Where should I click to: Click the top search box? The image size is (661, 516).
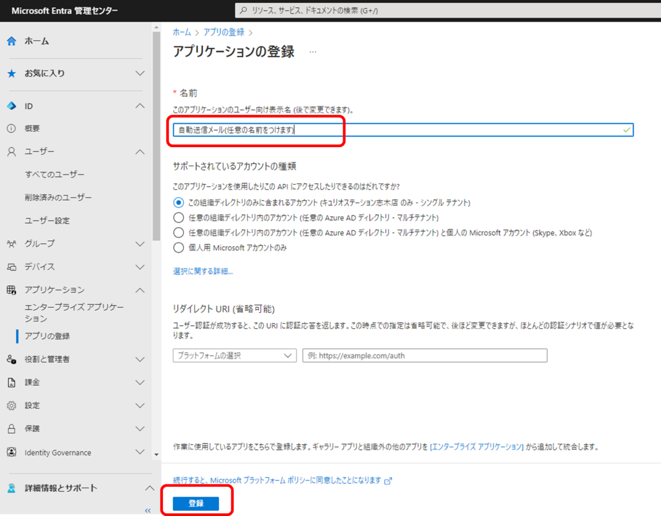[x=447, y=10]
